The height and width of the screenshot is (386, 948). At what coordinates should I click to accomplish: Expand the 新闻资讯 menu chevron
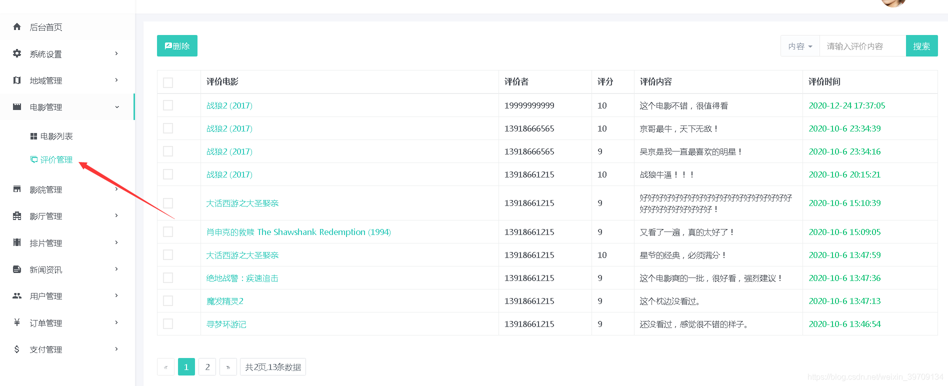(116, 269)
